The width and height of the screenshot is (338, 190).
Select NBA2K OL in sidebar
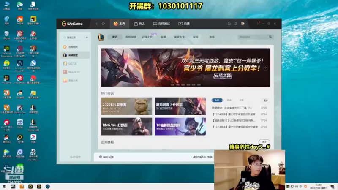click(x=75, y=72)
